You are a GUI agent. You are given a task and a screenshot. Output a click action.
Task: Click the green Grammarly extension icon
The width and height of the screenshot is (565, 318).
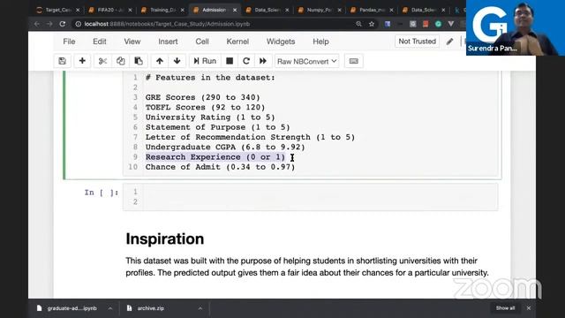coord(438,24)
